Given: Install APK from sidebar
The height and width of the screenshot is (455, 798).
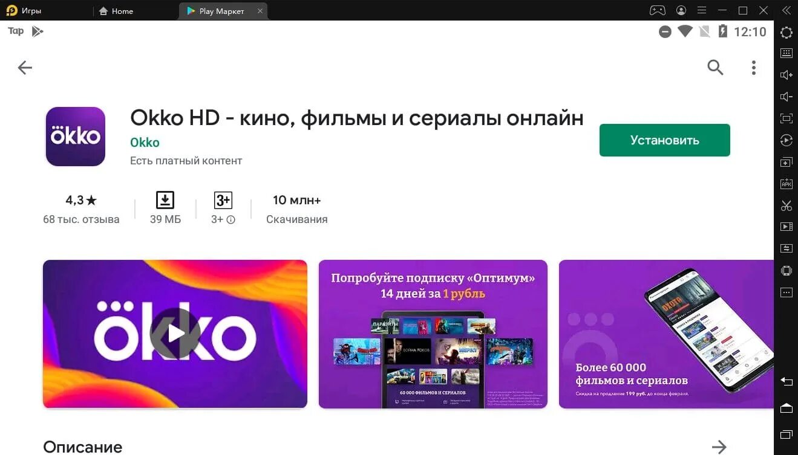Looking at the screenshot, I should coord(786,184).
